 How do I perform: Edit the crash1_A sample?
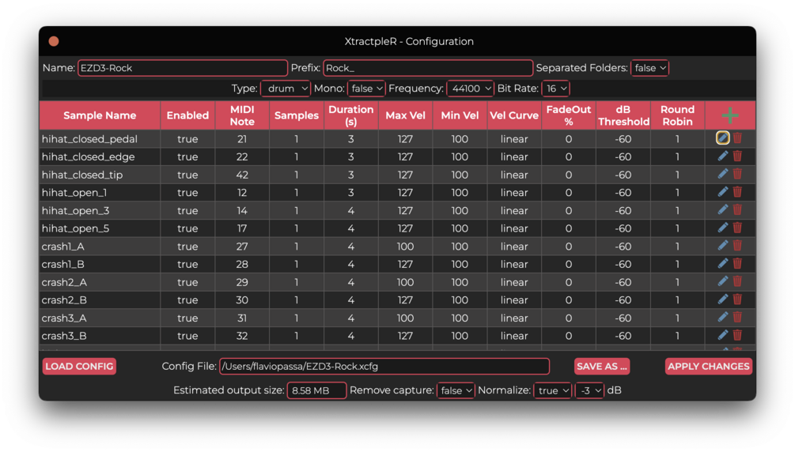click(722, 245)
